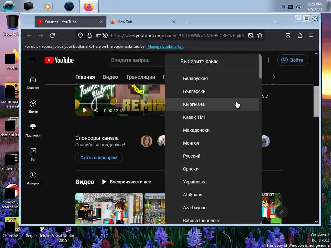Choose Қазақ Тілі language
331x248 pixels.
[x=212, y=117]
